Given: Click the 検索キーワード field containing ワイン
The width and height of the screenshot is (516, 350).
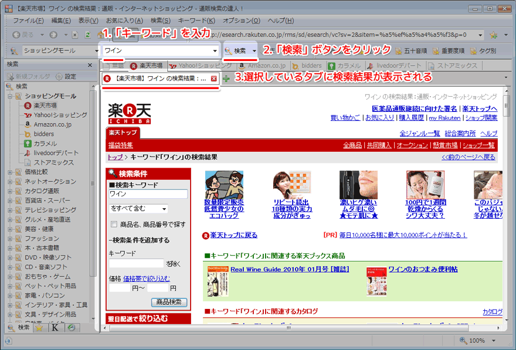Looking at the screenshot, I should (x=148, y=194).
